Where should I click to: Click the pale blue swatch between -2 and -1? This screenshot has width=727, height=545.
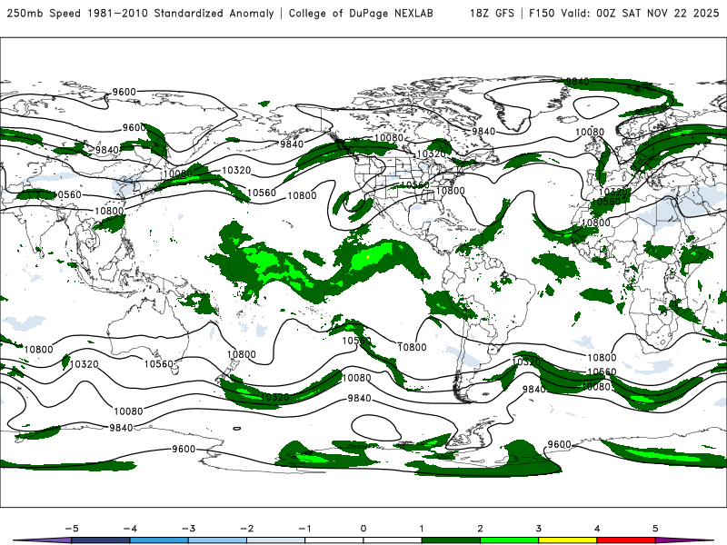276,540
